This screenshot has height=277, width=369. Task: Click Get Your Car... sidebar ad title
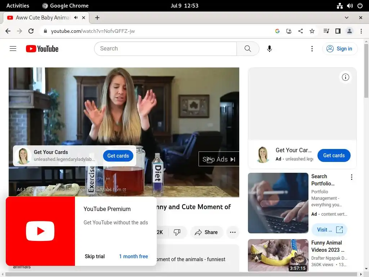tap(293, 150)
